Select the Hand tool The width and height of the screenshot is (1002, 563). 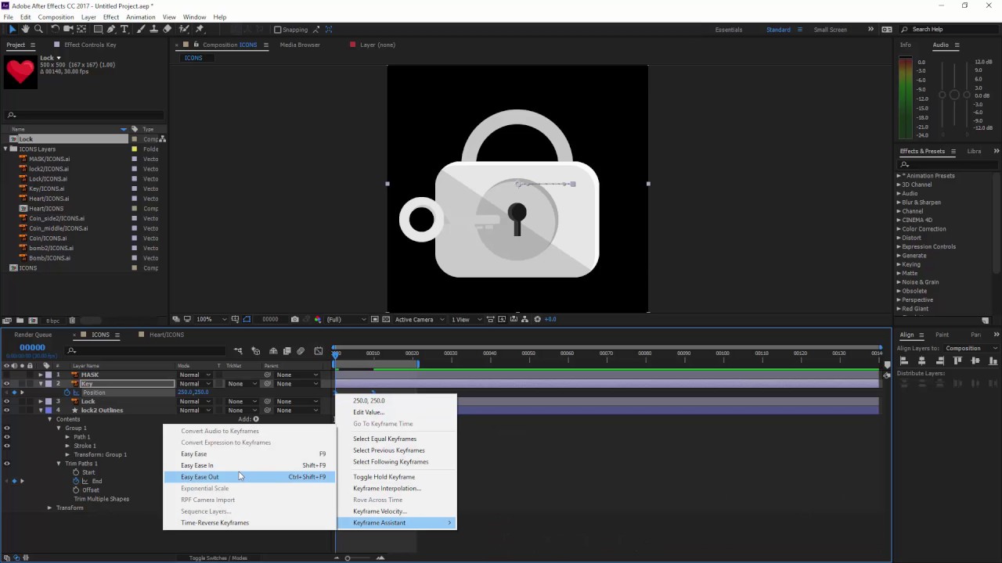point(25,29)
